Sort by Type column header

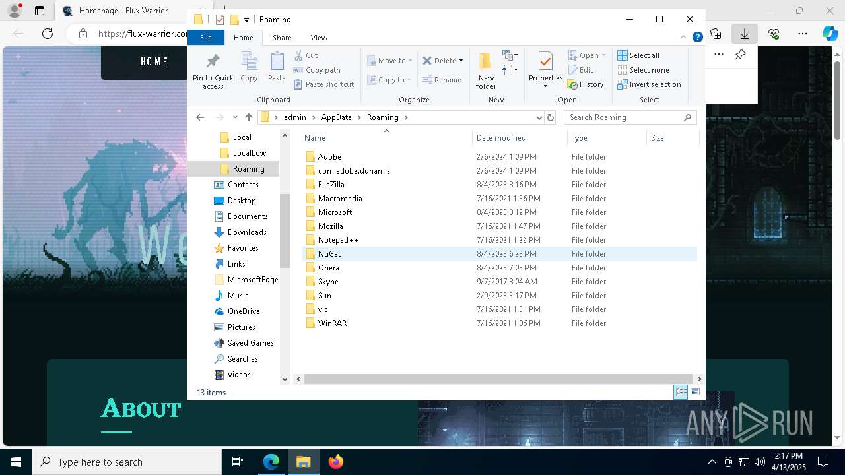pos(607,138)
